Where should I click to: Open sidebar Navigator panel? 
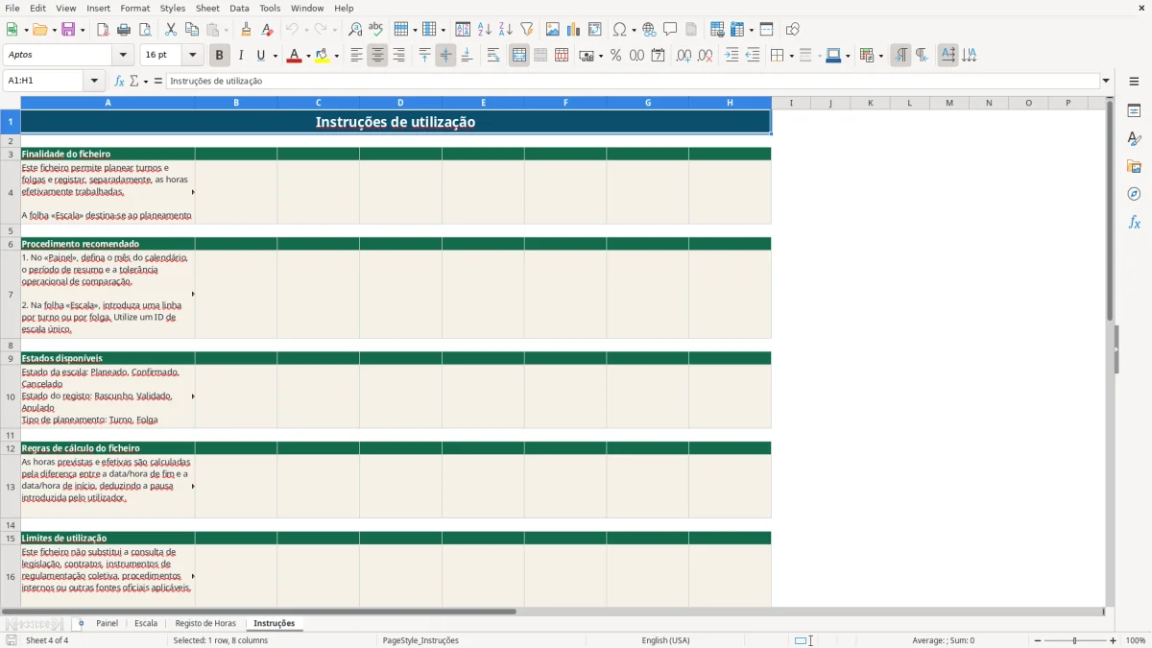(x=1134, y=194)
